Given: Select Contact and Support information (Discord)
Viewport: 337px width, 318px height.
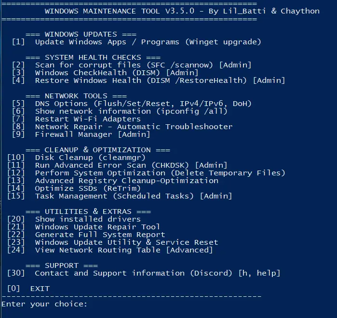Looking at the screenshot, I should pos(157,273).
